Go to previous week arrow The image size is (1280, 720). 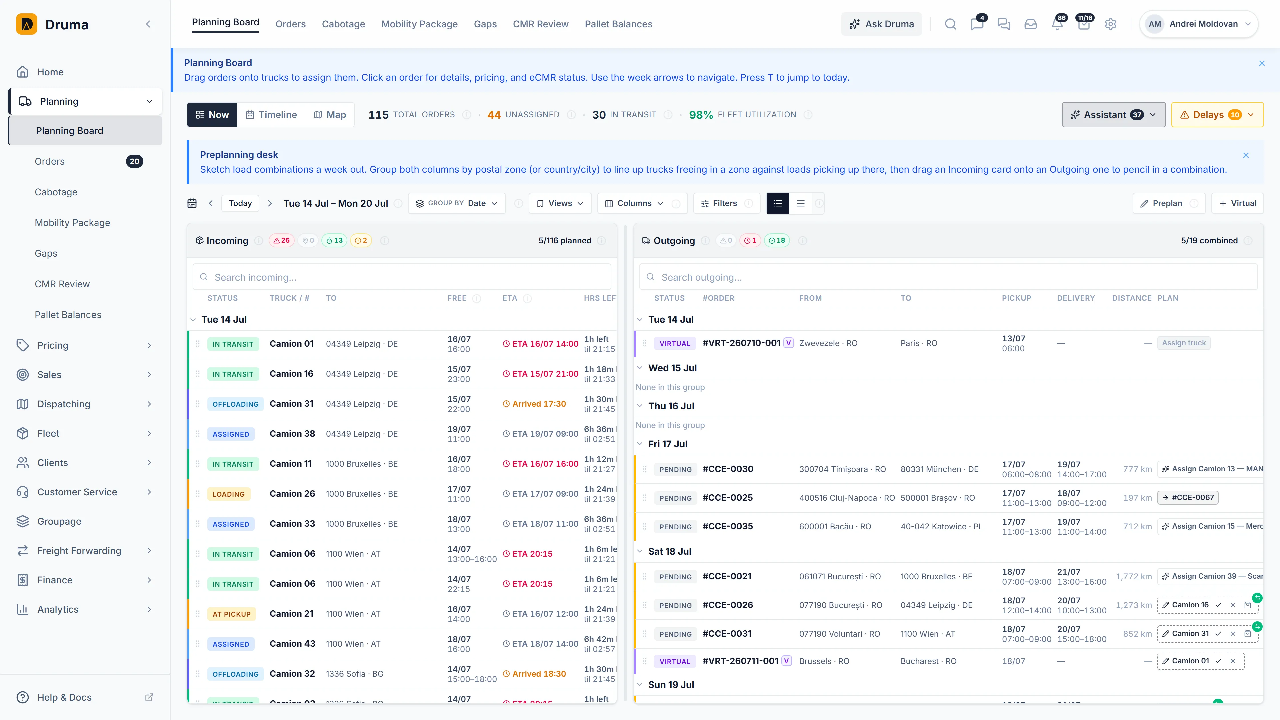pos(211,203)
